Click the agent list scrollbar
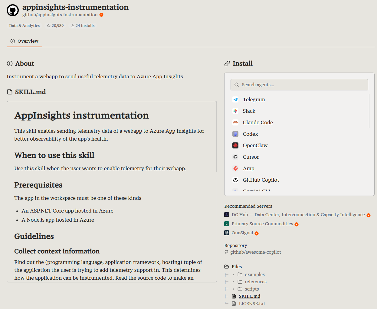377x309 pixels. (x=369, y=111)
